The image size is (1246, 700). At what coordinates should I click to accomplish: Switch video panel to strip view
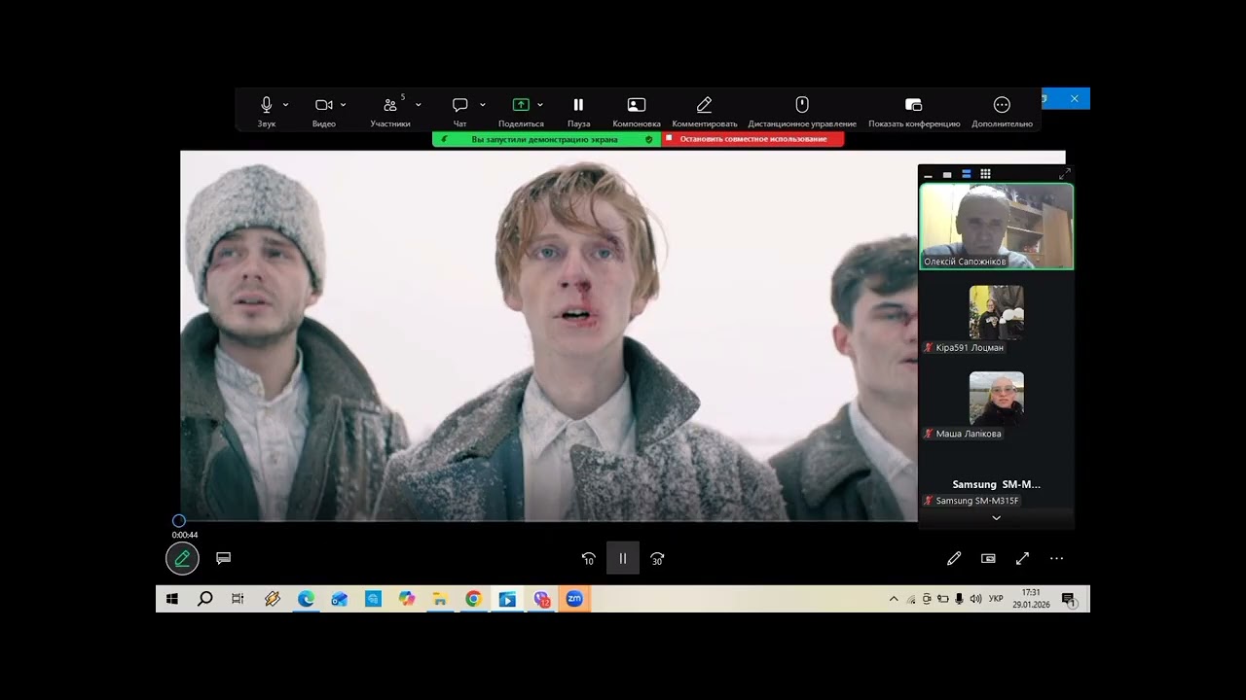click(967, 175)
